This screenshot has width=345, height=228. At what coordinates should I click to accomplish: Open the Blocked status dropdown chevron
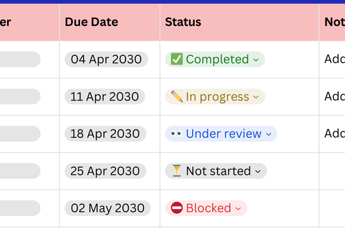pos(238,208)
